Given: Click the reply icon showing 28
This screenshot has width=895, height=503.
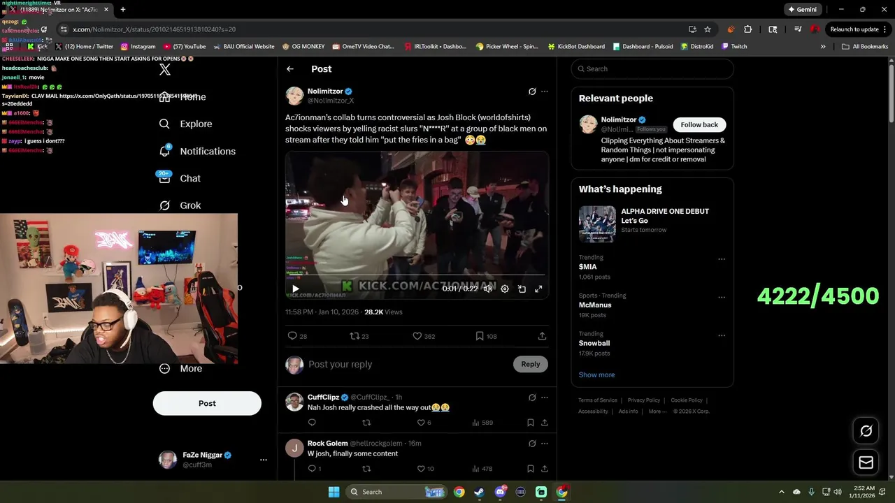Looking at the screenshot, I should [298, 336].
